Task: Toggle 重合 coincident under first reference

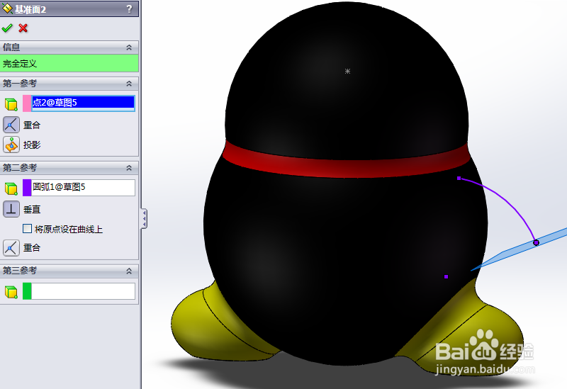Action: pyautogui.click(x=11, y=125)
